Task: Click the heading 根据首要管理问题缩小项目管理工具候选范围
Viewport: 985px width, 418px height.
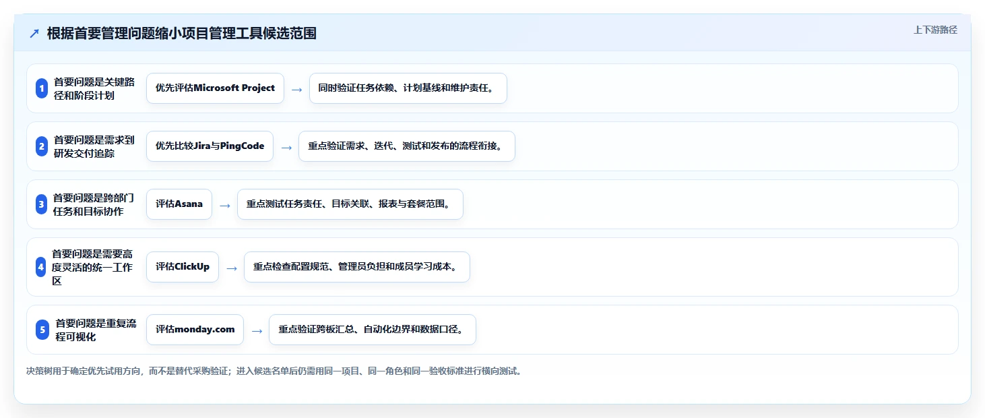Action: click(182, 34)
